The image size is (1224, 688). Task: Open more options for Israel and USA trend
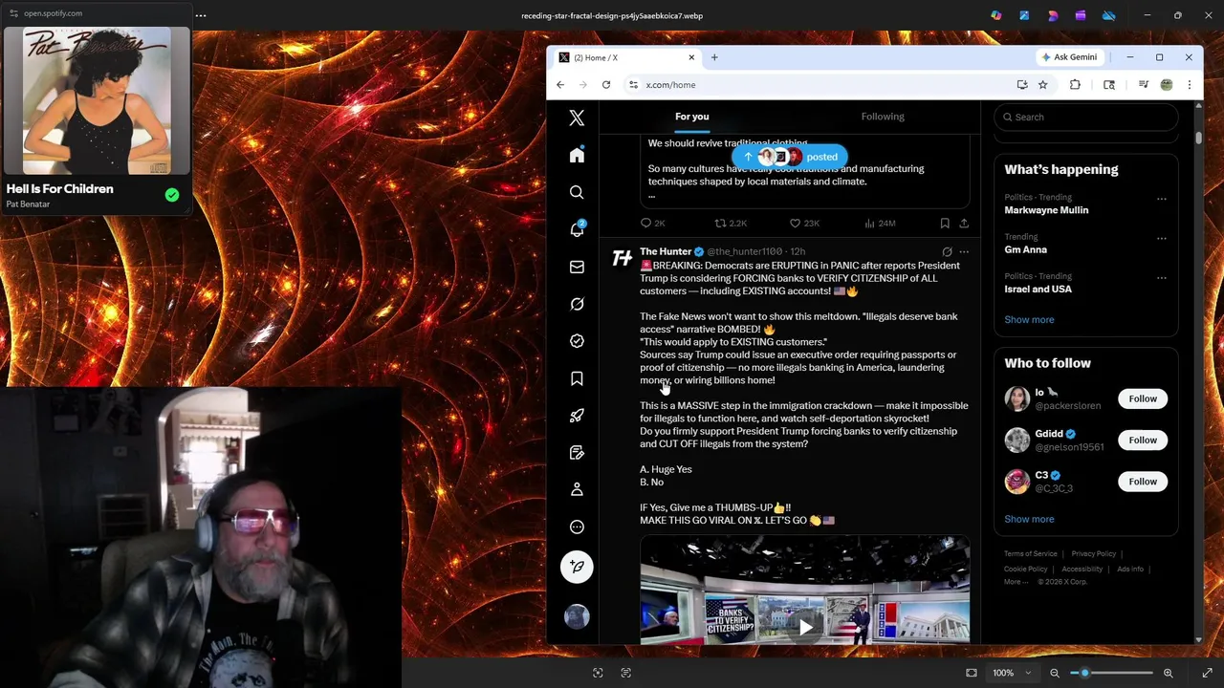click(1162, 277)
